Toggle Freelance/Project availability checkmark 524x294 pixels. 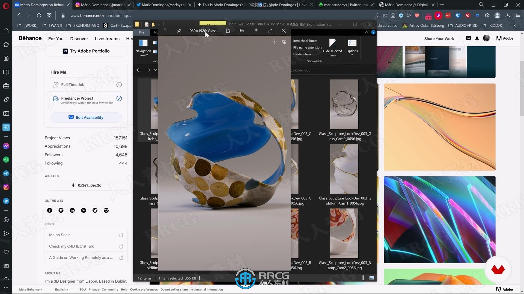(119, 99)
